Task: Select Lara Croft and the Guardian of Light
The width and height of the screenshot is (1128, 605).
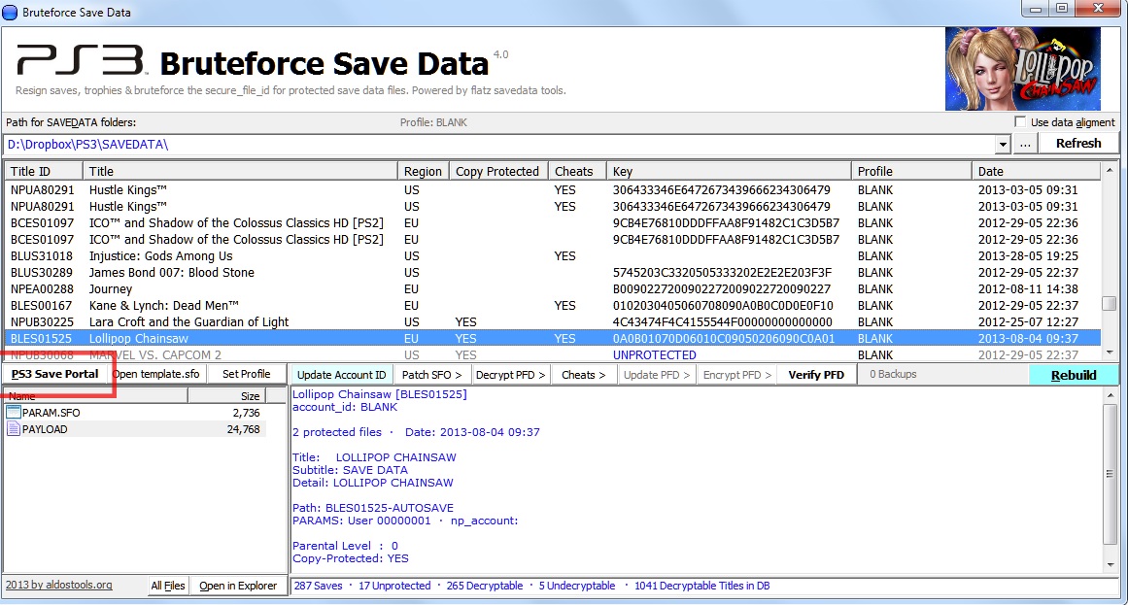Action: (x=553, y=321)
